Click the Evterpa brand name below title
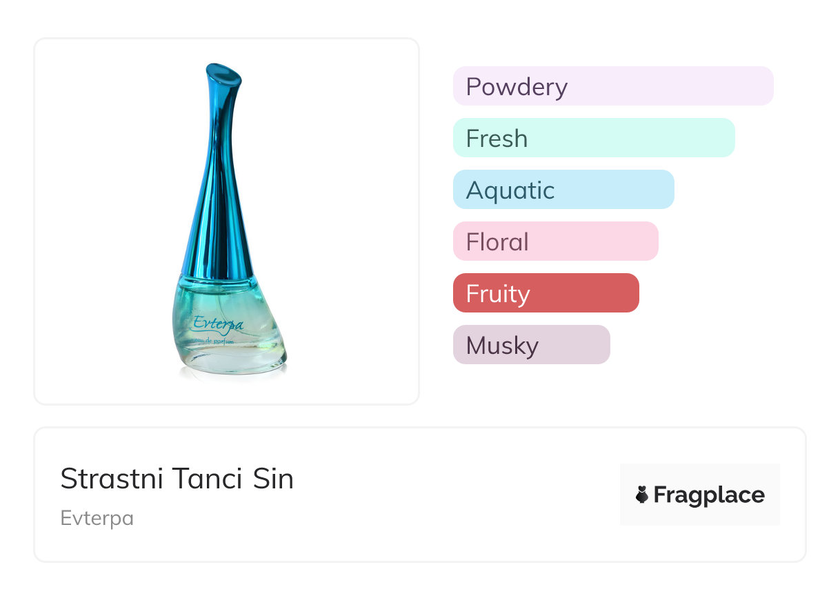The image size is (840, 596). point(97,518)
